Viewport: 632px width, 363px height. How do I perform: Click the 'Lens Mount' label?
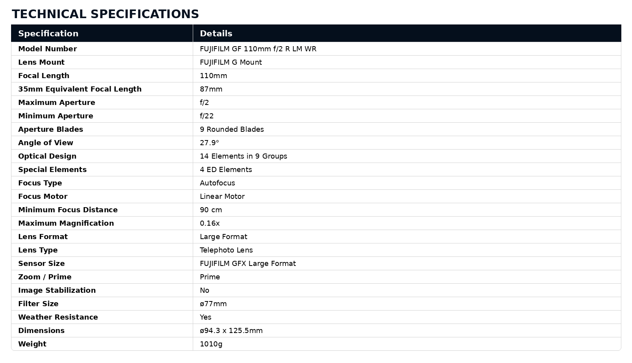tap(41, 62)
